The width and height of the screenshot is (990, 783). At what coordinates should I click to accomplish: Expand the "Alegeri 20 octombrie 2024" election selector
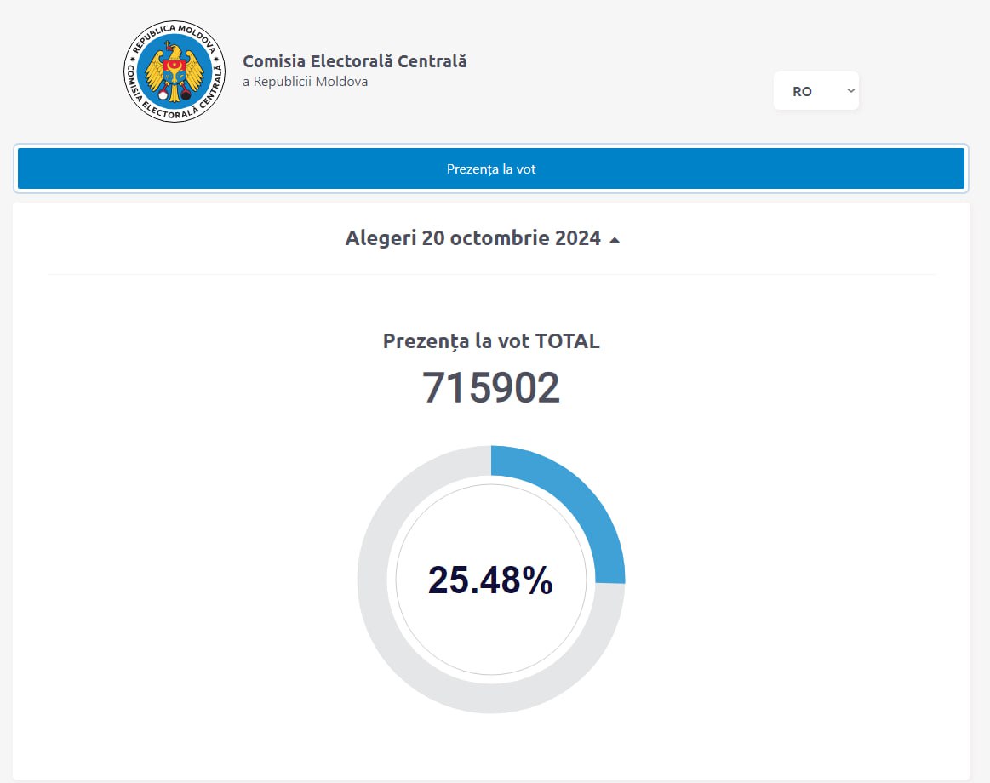tap(473, 238)
